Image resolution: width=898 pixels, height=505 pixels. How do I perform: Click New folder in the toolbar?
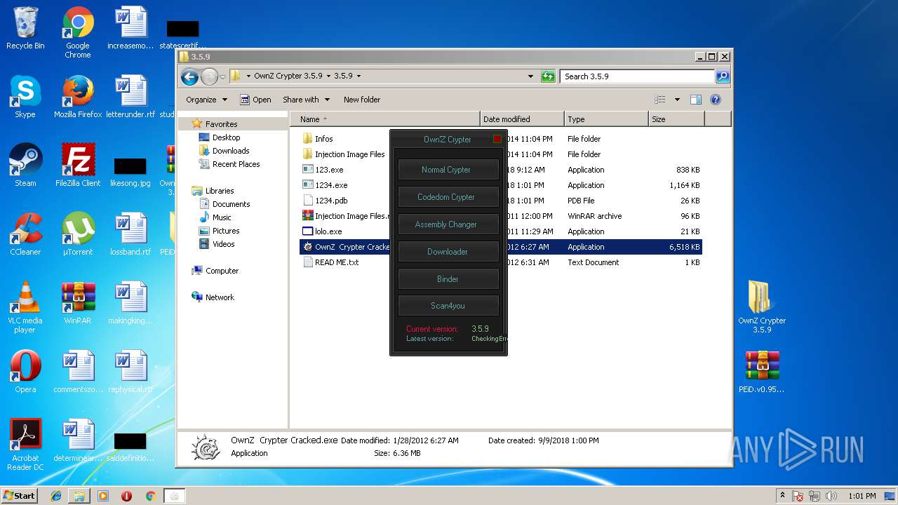(362, 100)
